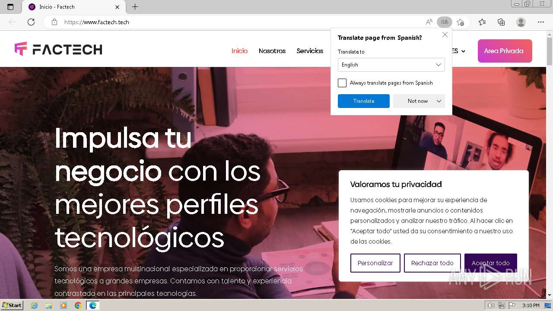Click the blue Translate button

point(364,101)
